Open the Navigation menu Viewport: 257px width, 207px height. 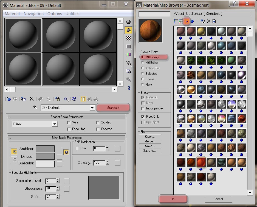pos(33,14)
